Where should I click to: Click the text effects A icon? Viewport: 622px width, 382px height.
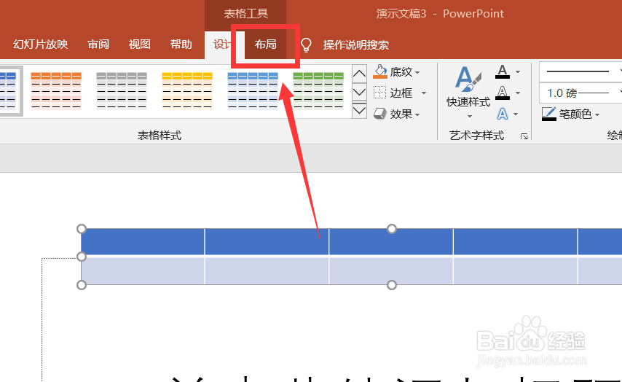tap(503, 114)
